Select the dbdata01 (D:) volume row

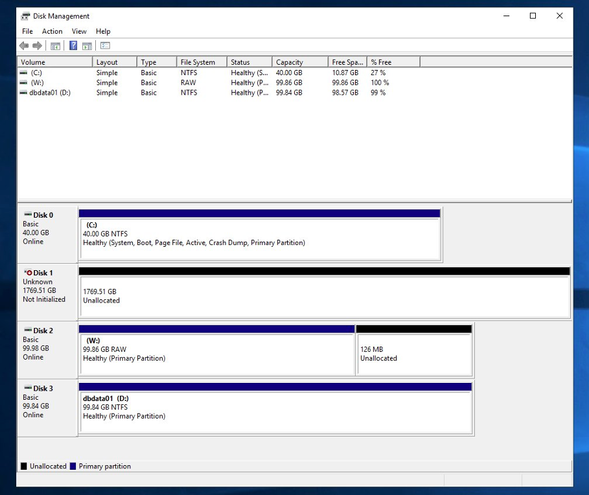[x=203, y=93]
